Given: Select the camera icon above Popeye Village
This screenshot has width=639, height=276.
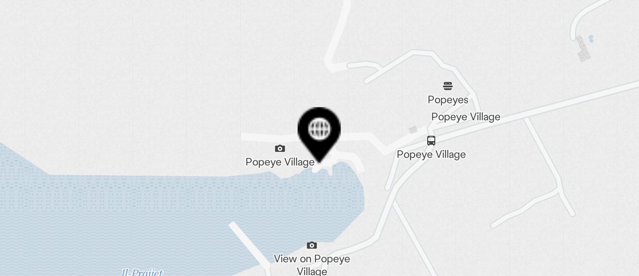Looking at the screenshot, I should [x=280, y=148].
